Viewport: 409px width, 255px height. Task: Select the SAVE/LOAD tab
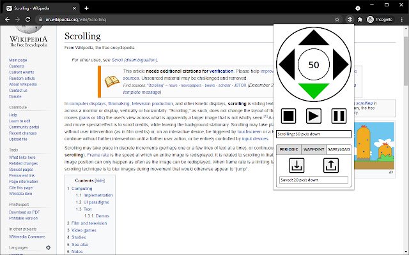339,149
